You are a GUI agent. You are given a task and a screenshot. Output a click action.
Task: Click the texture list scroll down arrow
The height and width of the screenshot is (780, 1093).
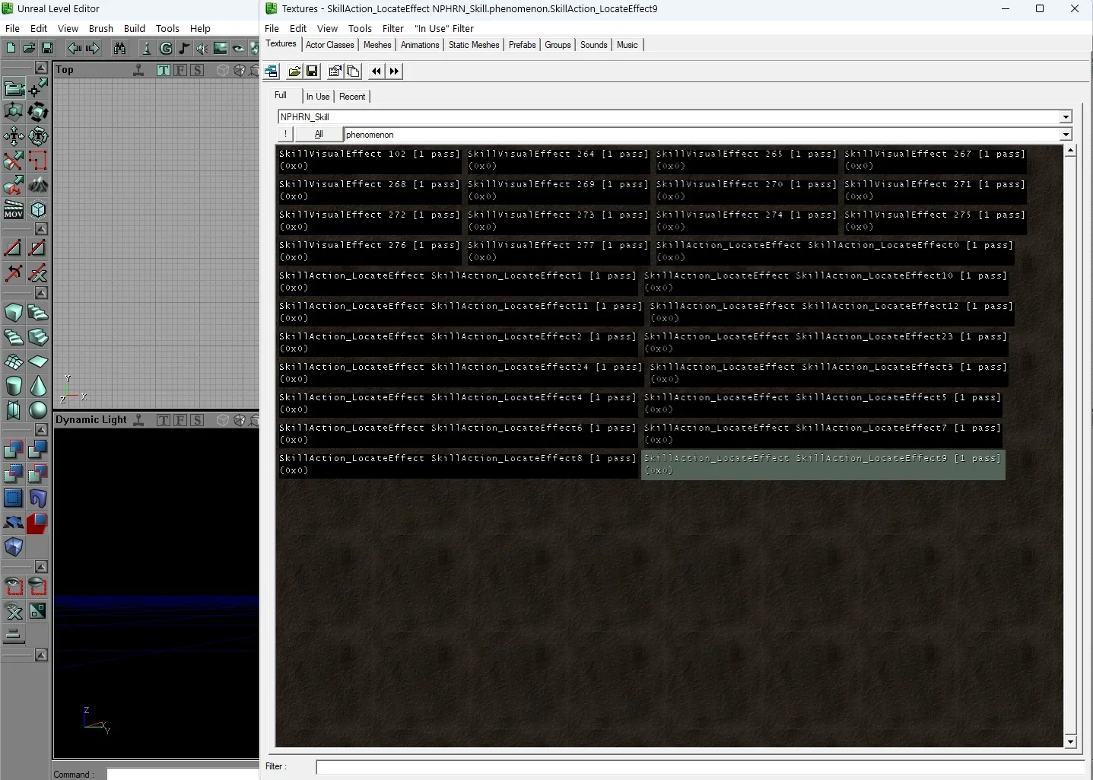1070,741
